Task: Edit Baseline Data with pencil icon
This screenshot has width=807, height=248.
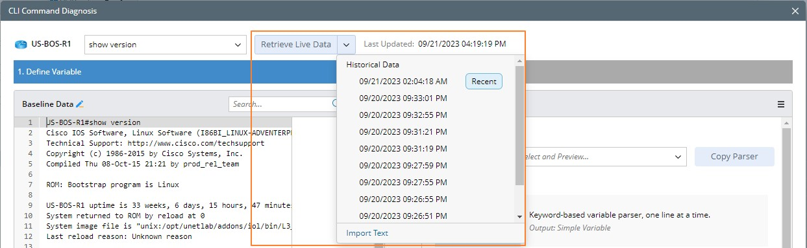Action: pos(80,104)
